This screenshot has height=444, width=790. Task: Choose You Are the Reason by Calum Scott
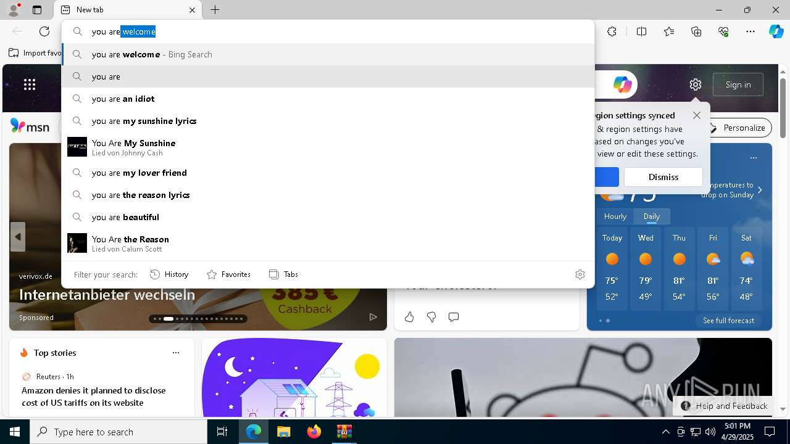click(x=328, y=243)
